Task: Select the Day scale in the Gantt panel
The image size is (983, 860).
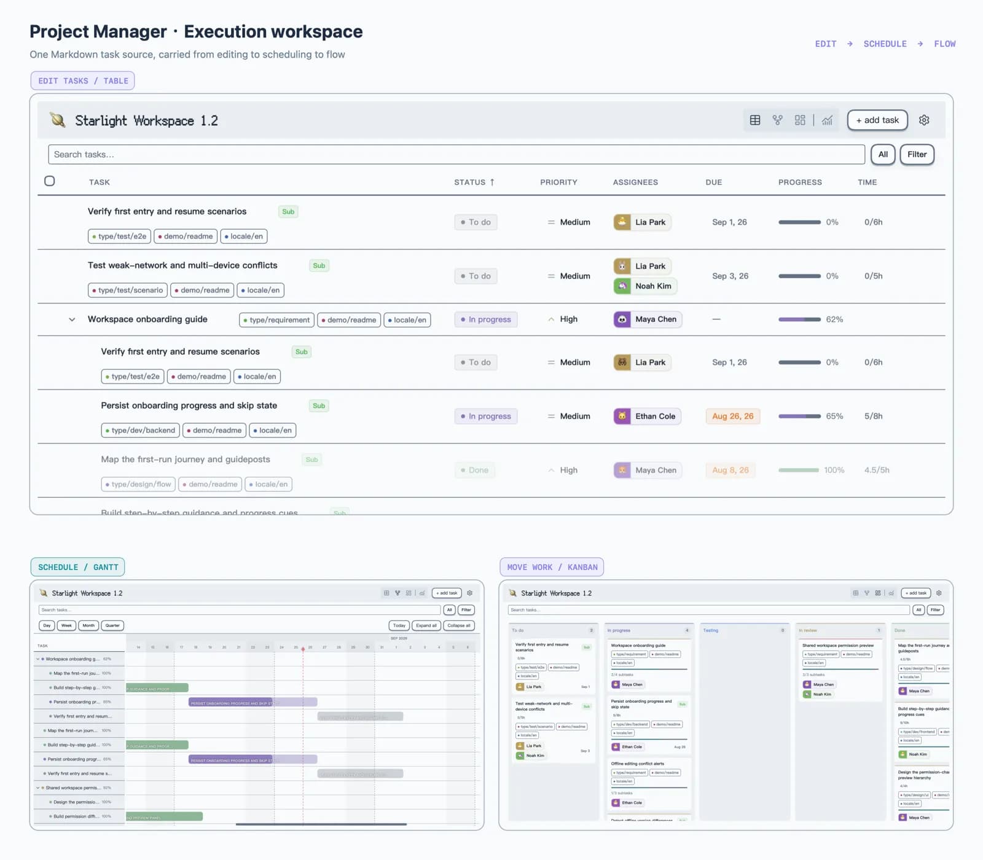Action: click(47, 625)
